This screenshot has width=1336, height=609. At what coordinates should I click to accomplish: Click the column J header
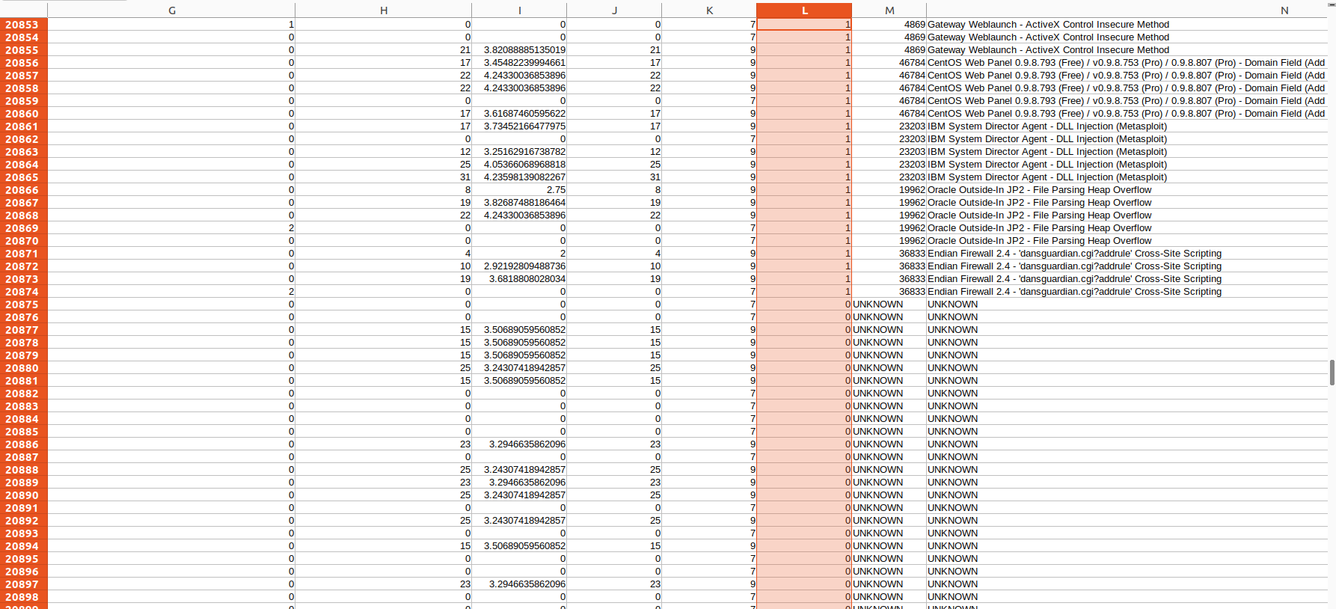(x=614, y=10)
